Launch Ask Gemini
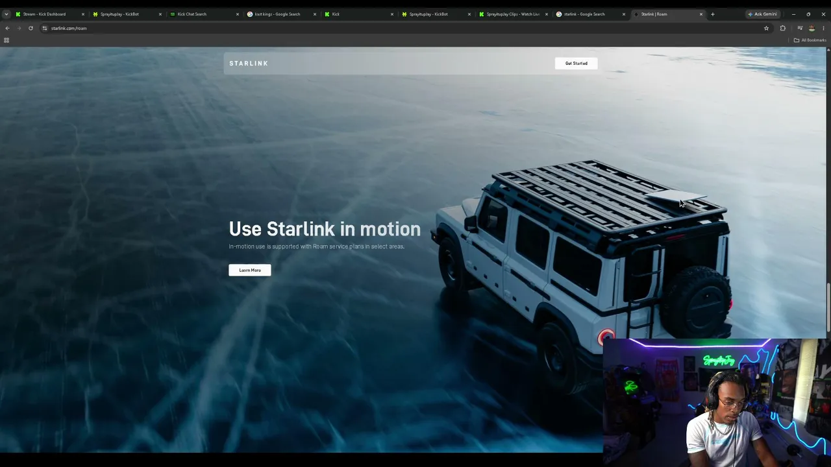Image resolution: width=831 pixels, height=467 pixels. pyautogui.click(x=762, y=14)
